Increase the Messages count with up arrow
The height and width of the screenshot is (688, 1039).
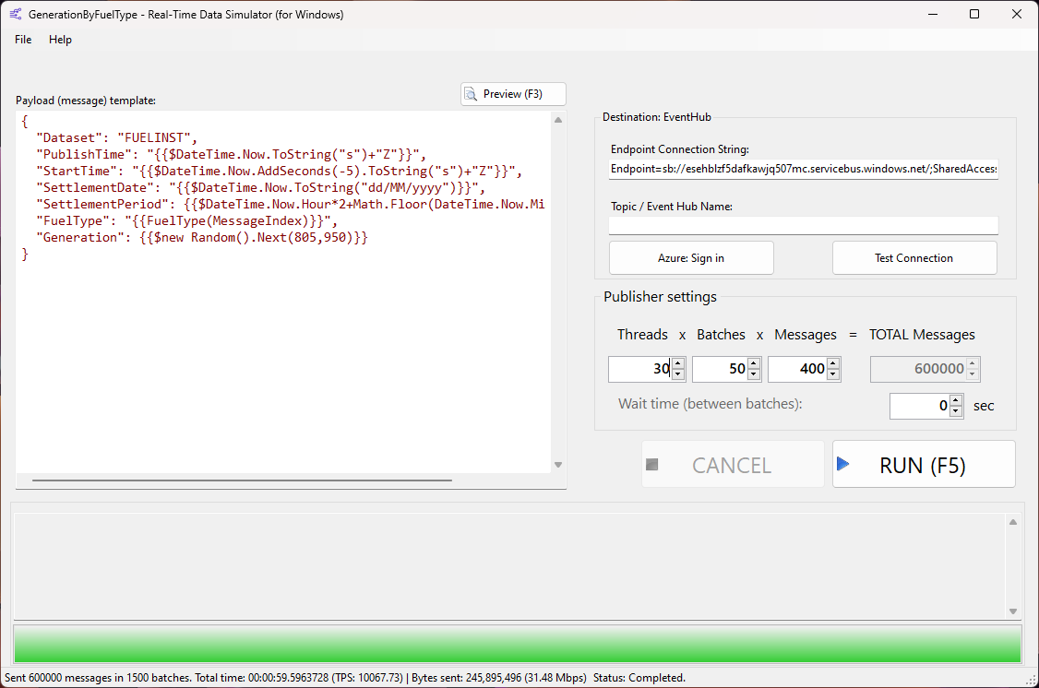tap(833, 362)
